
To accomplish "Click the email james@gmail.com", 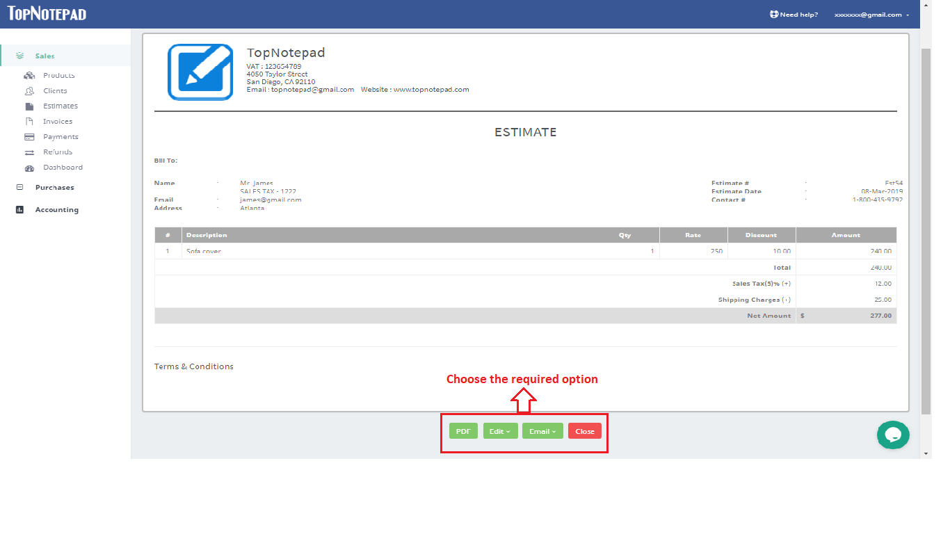I will (x=271, y=200).
